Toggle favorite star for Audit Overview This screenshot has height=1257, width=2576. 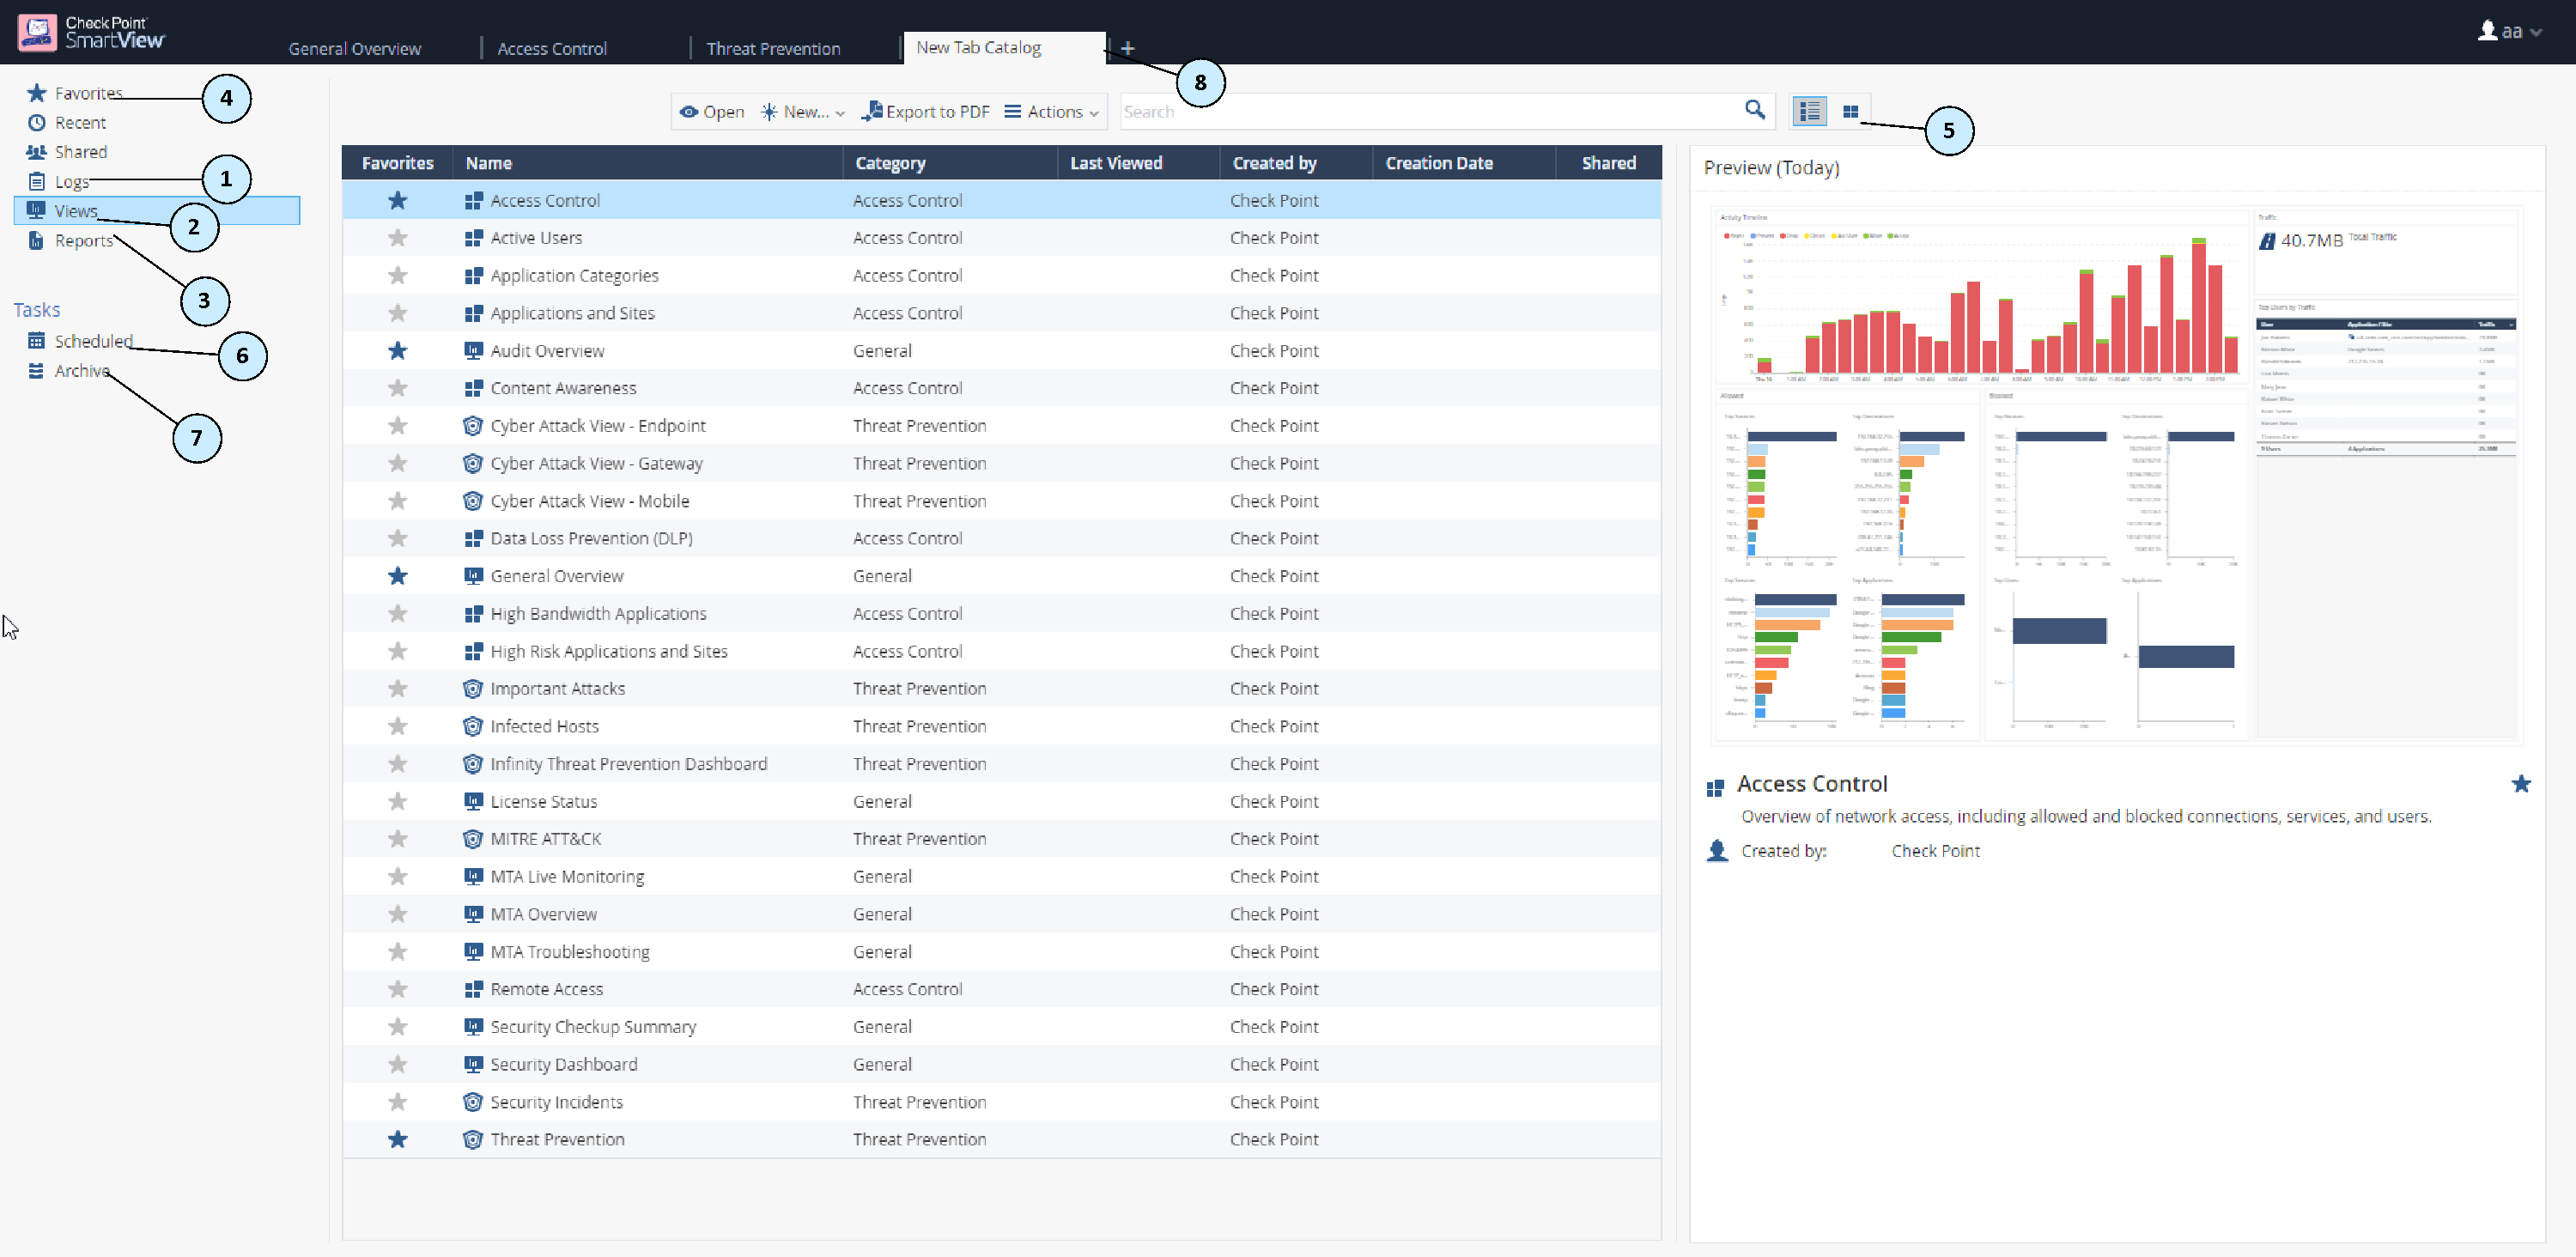(x=398, y=351)
